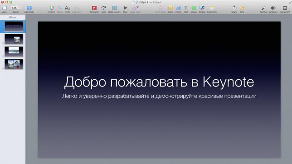The image size is (292, 164).
Task: Click the Skip slide icon
Action: click(103, 8)
